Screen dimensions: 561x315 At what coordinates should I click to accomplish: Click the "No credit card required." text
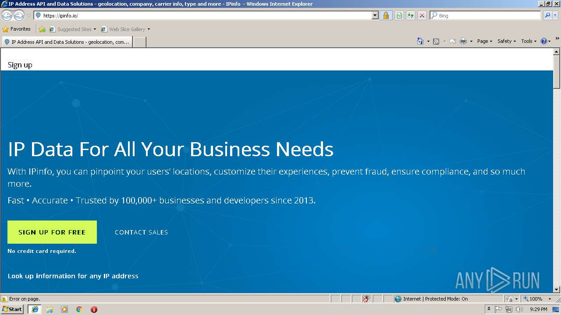point(42,251)
